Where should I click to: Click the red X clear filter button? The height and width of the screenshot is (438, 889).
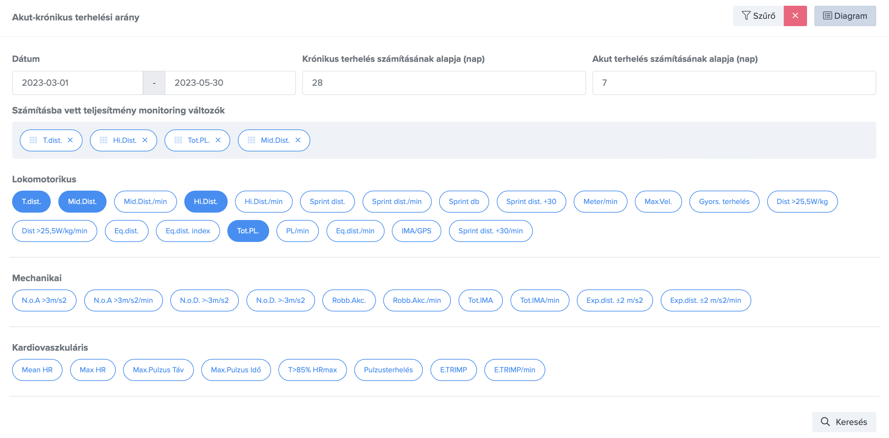tap(795, 16)
